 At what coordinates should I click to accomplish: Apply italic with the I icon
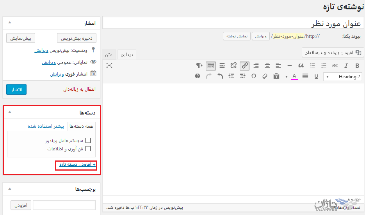point(346,66)
